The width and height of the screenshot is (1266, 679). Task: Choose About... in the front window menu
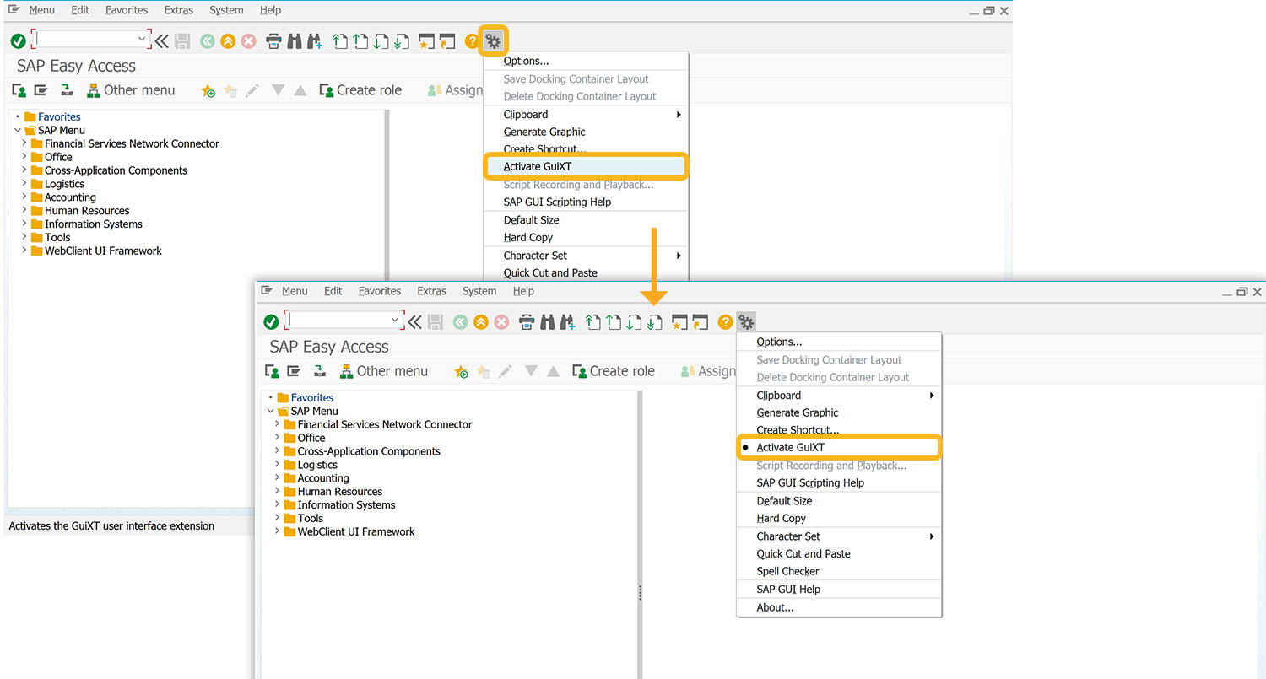point(839,606)
